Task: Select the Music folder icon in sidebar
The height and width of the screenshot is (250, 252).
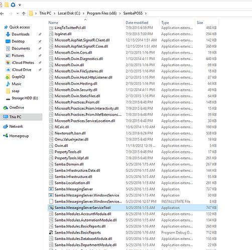Action: click(x=8, y=84)
